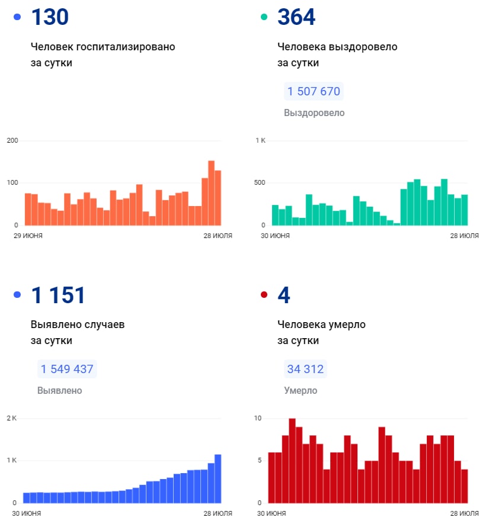Select the caption "Умерло"

(x=301, y=390)
